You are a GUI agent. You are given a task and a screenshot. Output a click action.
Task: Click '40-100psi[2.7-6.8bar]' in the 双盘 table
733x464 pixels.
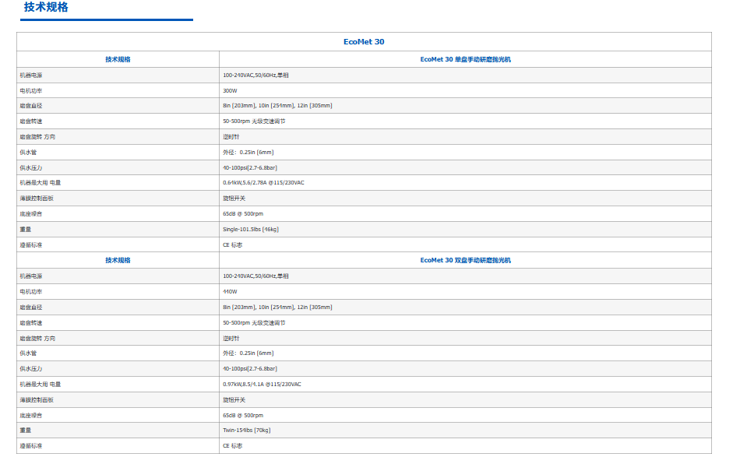click(250, 369)
